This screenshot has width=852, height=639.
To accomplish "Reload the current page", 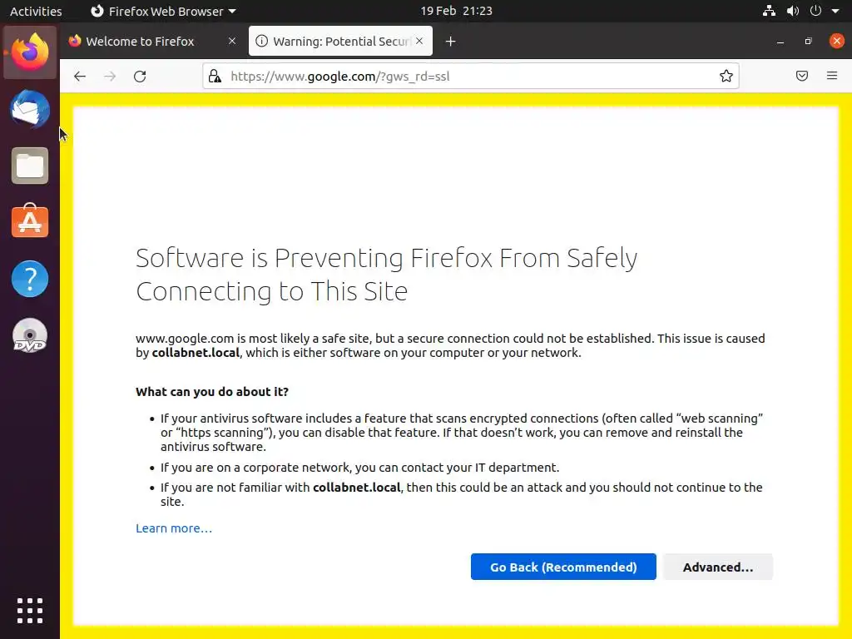I will click(x=140, y=77).
